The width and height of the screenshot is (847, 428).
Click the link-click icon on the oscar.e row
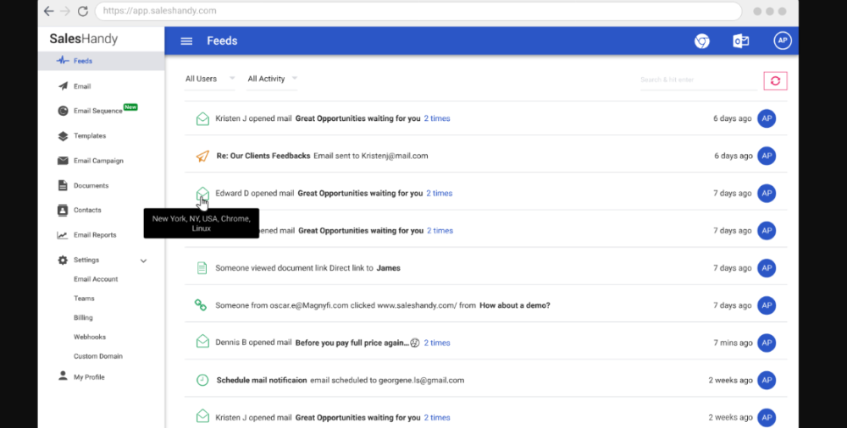tap(201, 305)
